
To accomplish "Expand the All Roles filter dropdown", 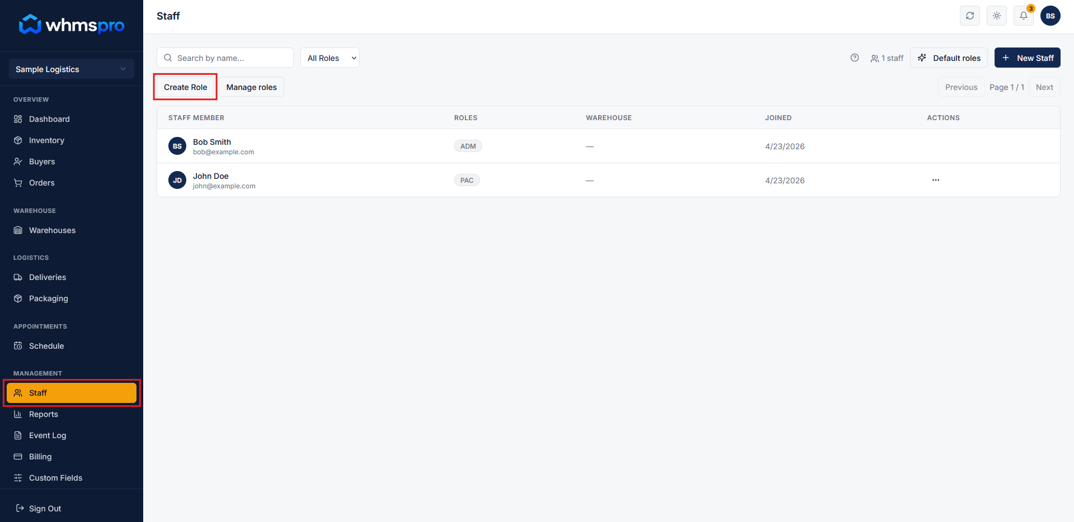I will pyautogui.click(x=330, y=58).
